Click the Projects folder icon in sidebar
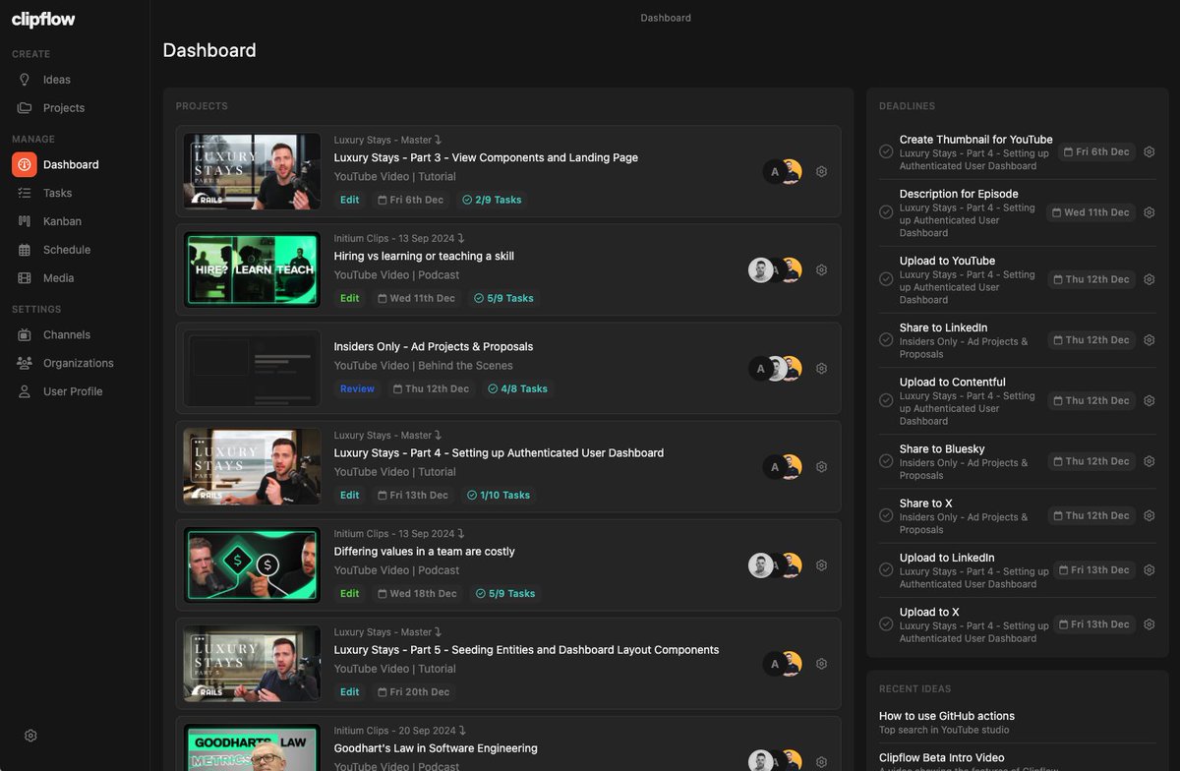The width and height of the screenshot is (1180, 771). pyautogui.click(x=25, y=108)
